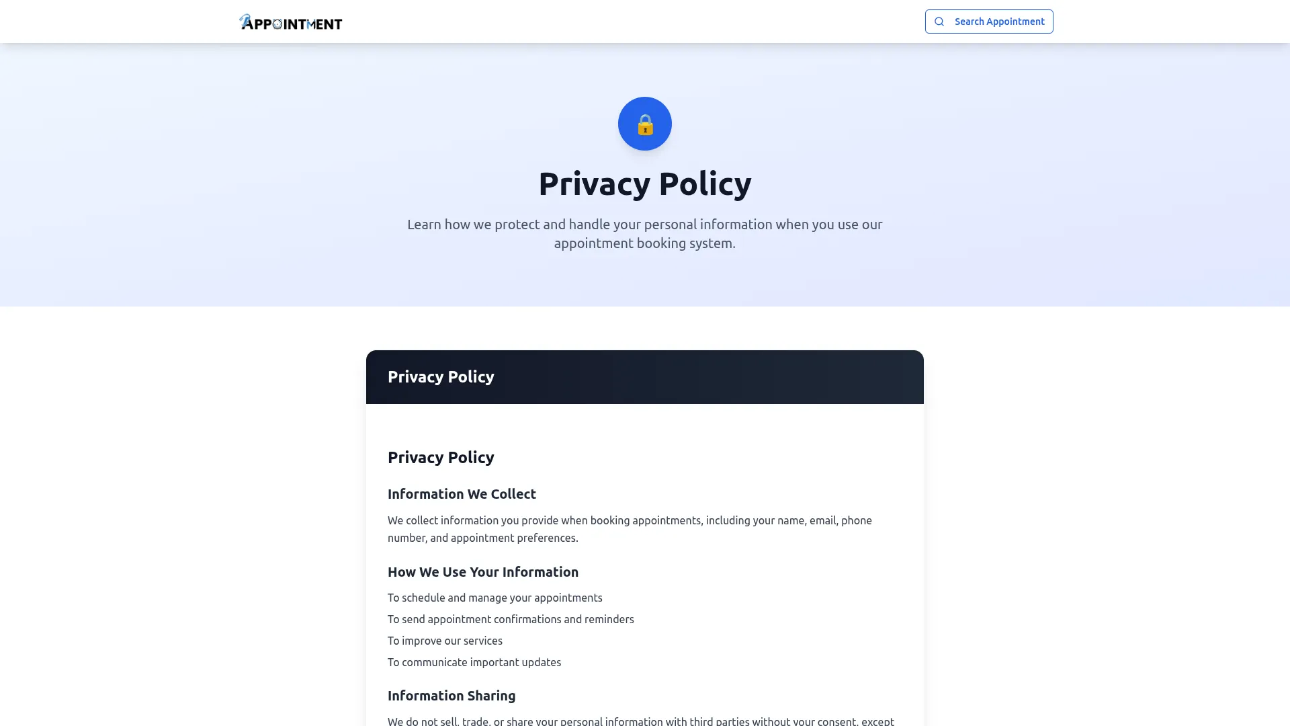This screenshot has width=1290, height=726.
Task: Click the Information Sharing heading
Action: click(x=451, y=696)
